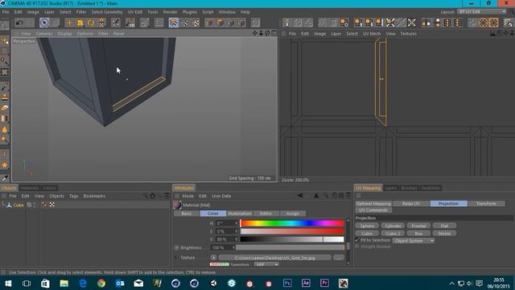The image size is (515, 290).
Task: Click the Cylinder projection button
Action: (393, 226)
